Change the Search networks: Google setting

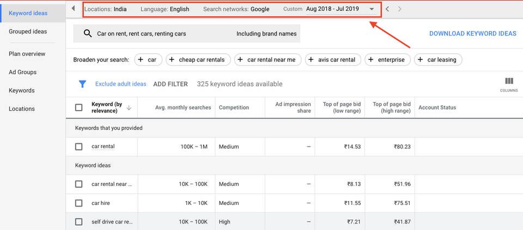(236, 9)
